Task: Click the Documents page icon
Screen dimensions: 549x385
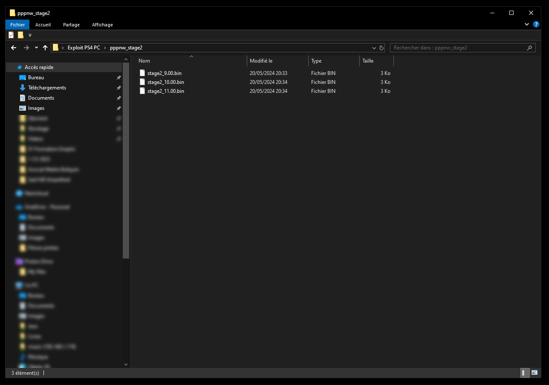Action: [23, 98]
